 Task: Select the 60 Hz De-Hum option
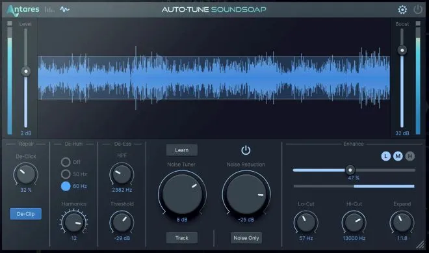point(66,186)
